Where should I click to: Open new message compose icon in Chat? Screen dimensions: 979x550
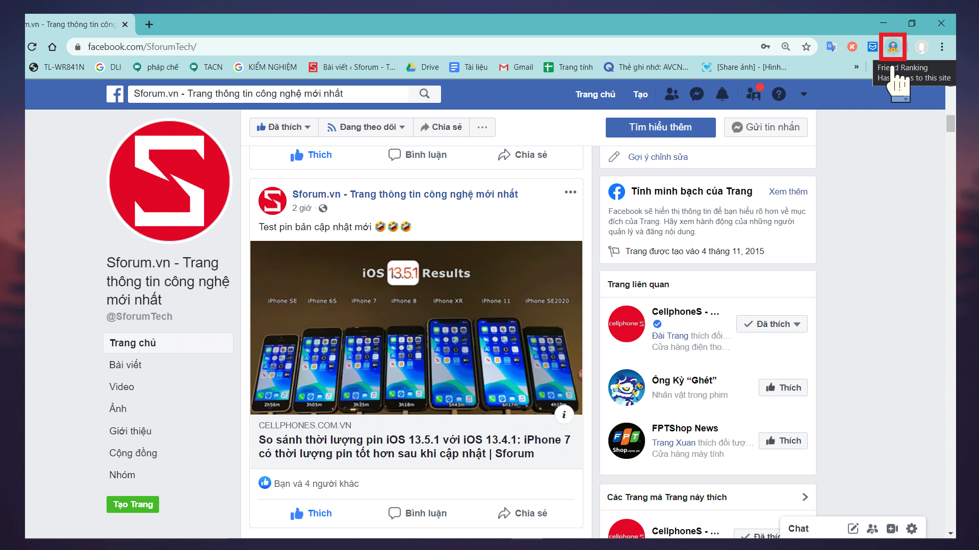pos(853,529)
